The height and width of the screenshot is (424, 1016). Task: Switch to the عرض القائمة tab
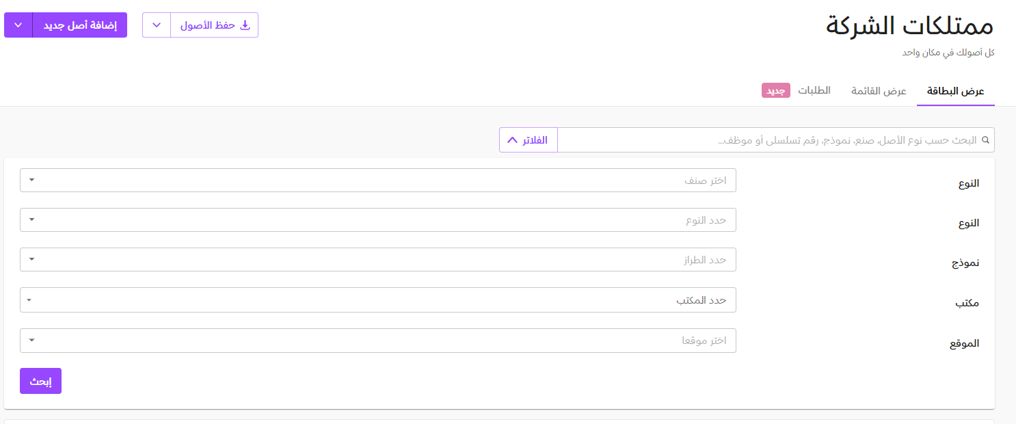[x=879, y=91]
